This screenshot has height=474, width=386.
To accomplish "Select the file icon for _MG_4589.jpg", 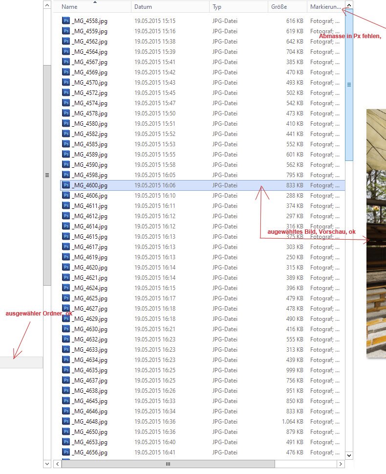I will click(66, 154).
